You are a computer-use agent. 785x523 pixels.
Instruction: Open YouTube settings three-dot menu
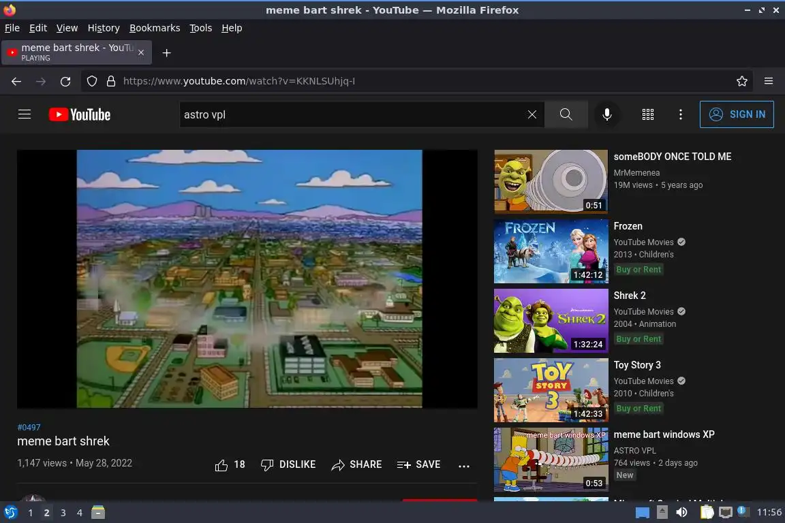680,114
